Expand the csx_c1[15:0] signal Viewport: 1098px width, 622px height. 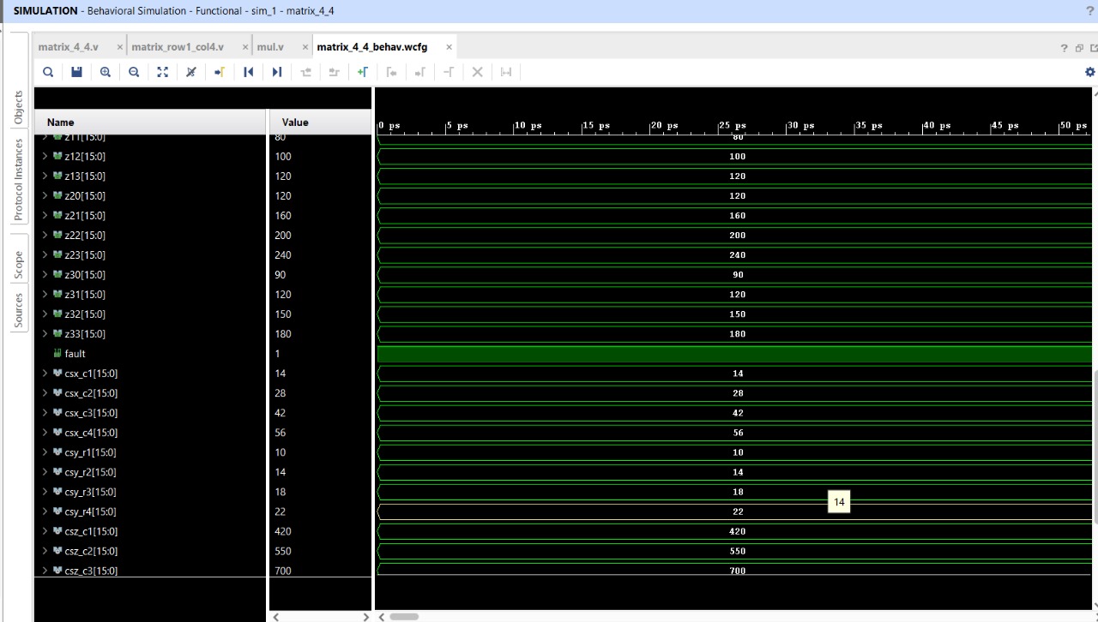[x=45, y=373]
